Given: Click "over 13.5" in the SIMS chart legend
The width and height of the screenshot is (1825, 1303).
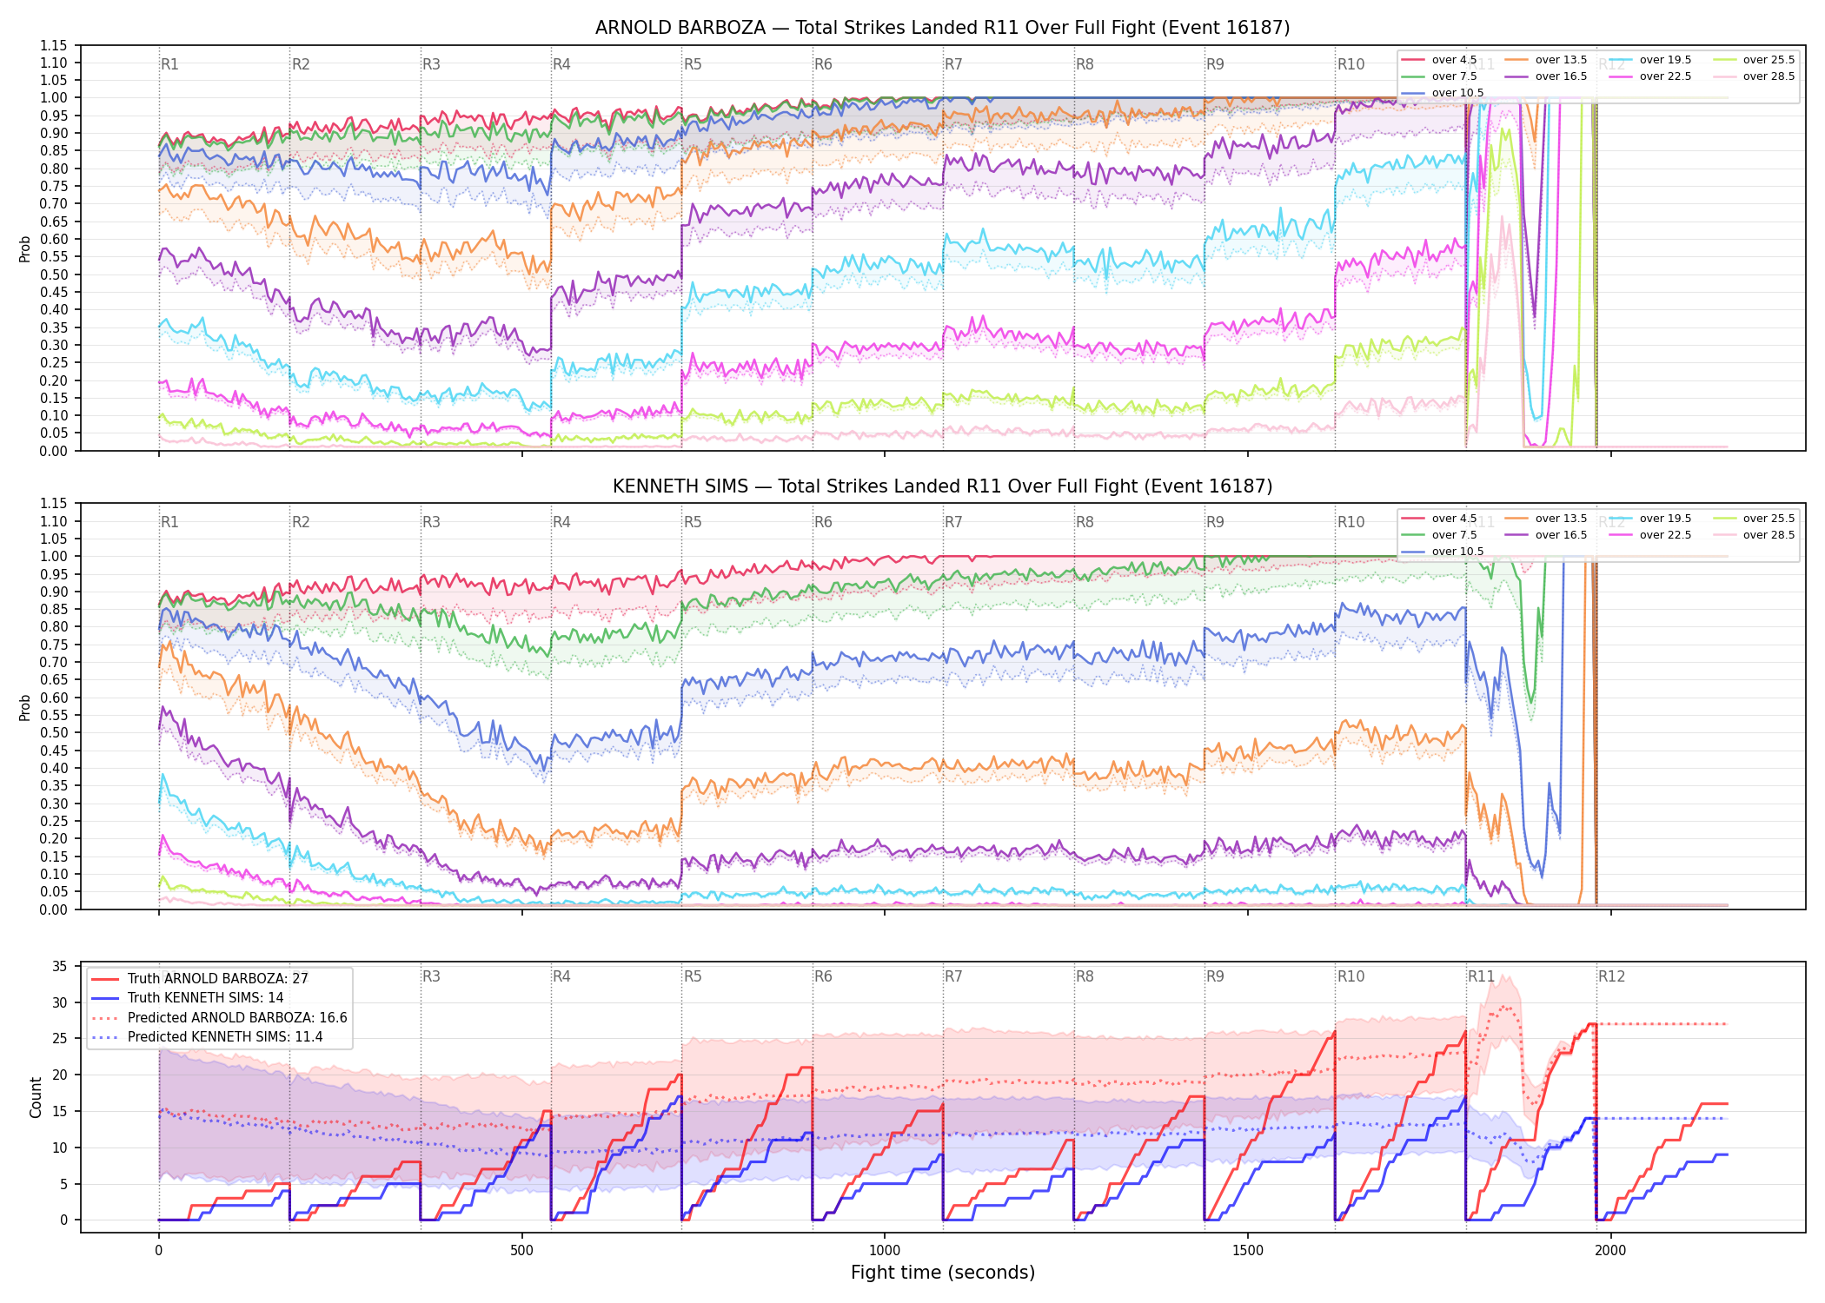Looking at the screenshot, I should (1561, 519).
